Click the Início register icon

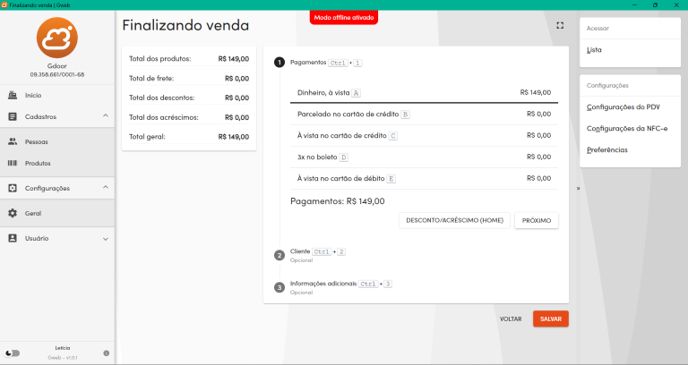pyautogui.click(x=13, y=95)
